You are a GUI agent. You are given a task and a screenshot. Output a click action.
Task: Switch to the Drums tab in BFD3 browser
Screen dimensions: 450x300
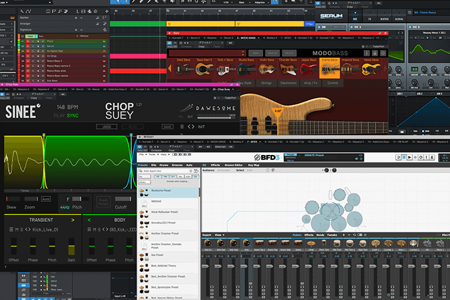pyautogui.click(x=164, y=165)
